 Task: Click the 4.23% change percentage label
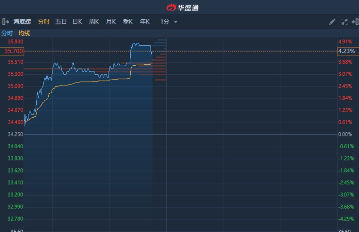346,51
